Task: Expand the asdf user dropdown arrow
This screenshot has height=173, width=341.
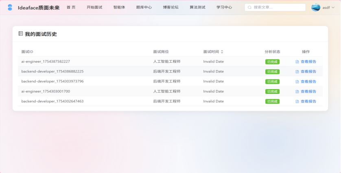Action: [333, 7]
